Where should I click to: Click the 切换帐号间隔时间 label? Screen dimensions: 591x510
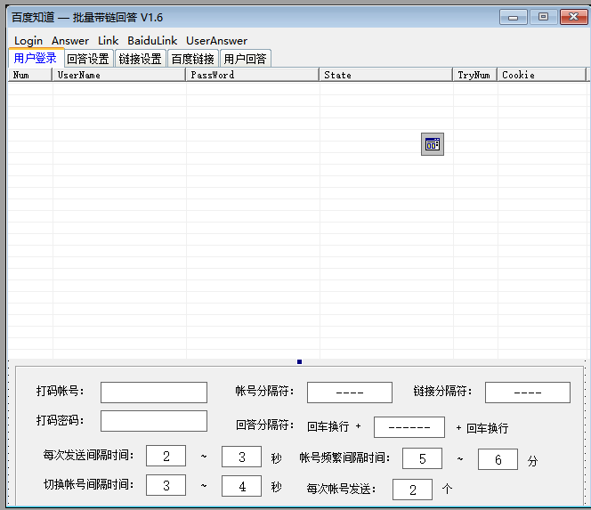tap(89, 484)
